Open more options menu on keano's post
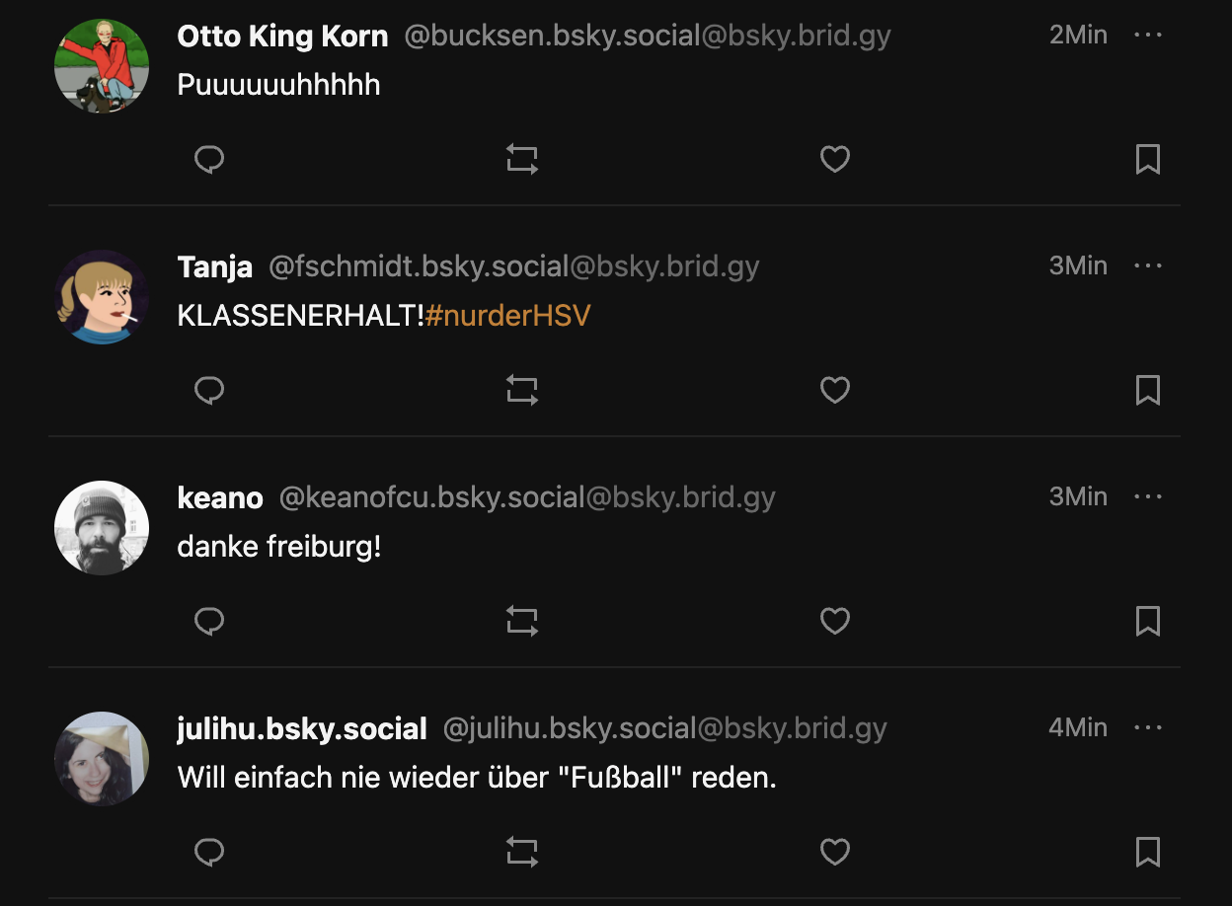The width and height of the screenshot is (1232, 906). (1148, 496)
